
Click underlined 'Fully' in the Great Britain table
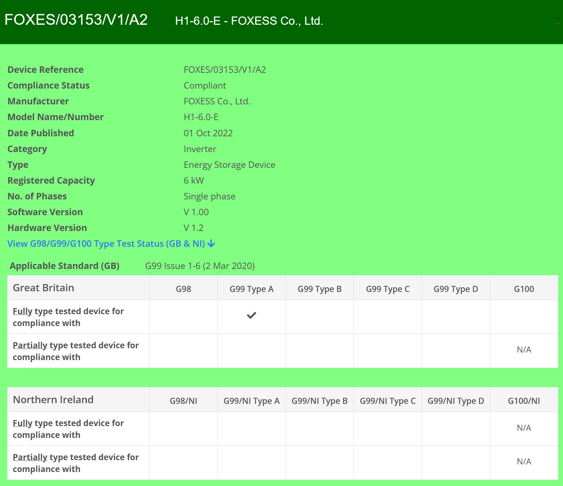pyautogui.click(x=23, y=311)
